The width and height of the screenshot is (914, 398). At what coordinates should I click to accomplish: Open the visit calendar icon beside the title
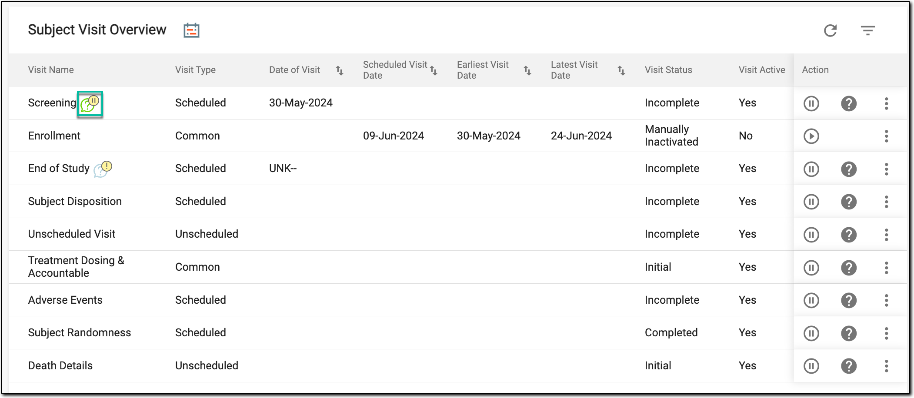click(191, 30)
